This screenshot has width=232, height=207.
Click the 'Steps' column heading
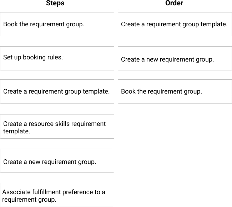[55, 3]
